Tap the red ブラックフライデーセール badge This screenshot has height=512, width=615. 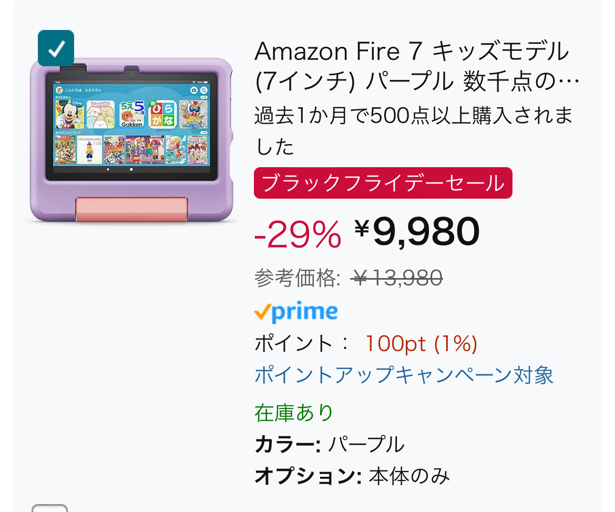(x=383, y=183)
